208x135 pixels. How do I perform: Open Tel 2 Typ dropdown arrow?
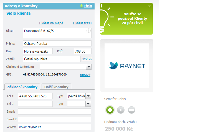click(x=88, y=104)
